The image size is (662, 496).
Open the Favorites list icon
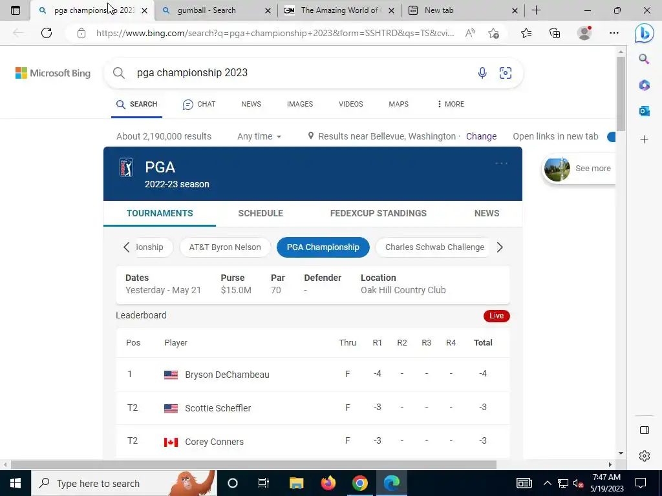point(526,33)
